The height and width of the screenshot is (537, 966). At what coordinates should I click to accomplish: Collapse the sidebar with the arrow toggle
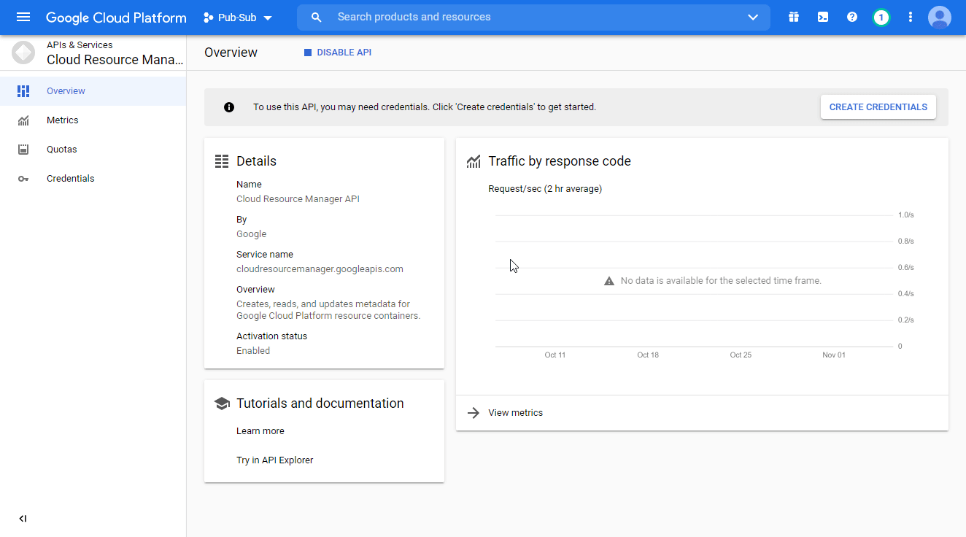click(23, 519)
